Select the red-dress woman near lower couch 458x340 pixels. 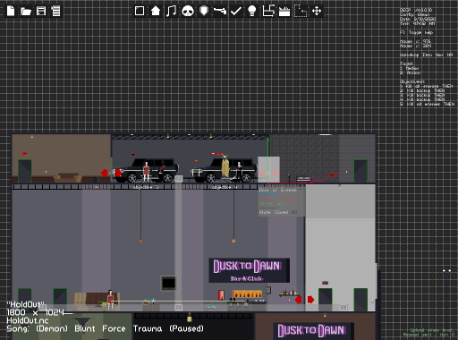(110, 300)
